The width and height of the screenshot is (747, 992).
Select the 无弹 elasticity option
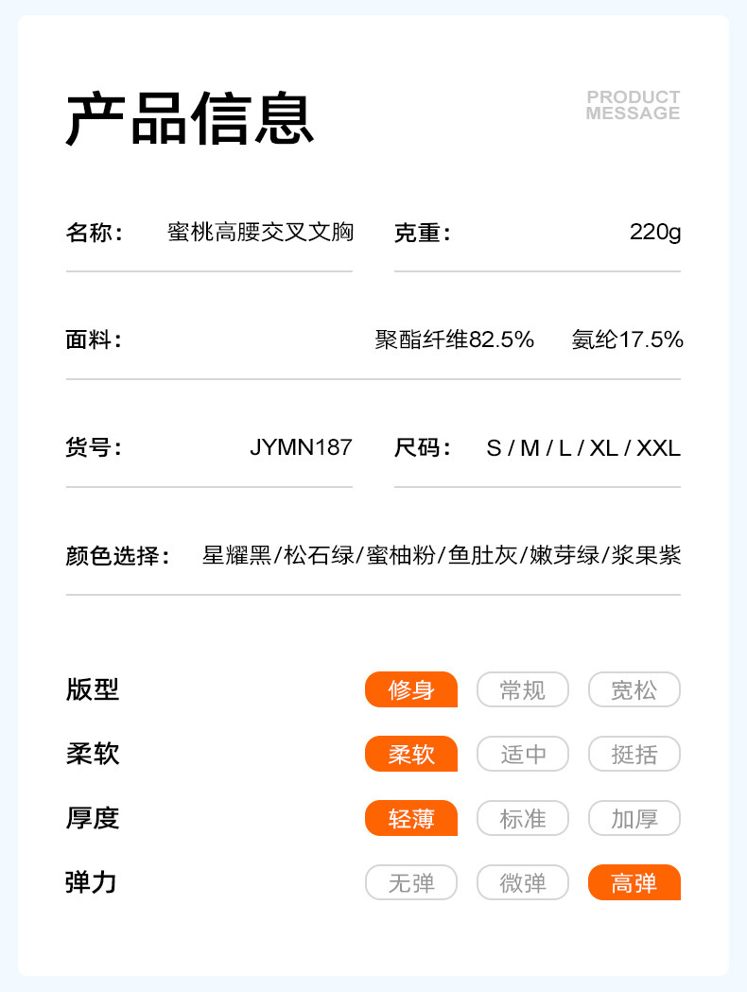point(411,882)
